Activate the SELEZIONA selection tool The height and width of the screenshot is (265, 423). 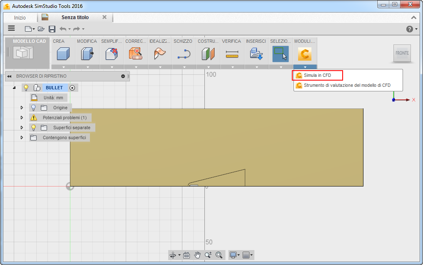pyautogui.click(x=281, y=54)
